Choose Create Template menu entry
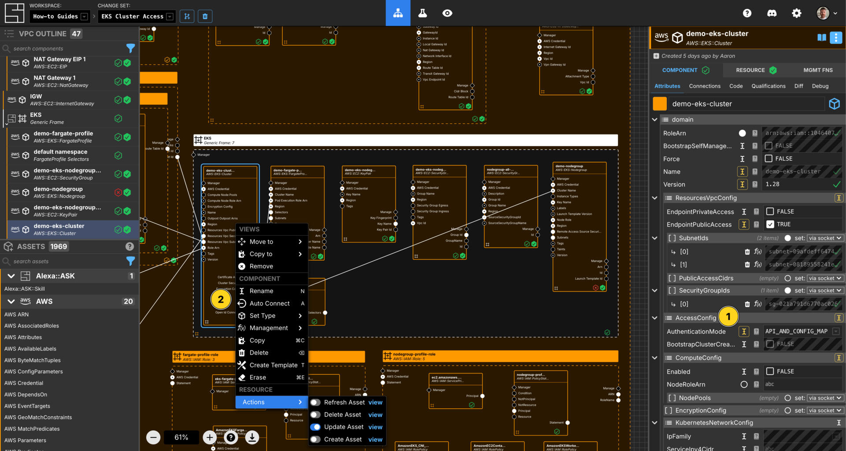The width and height of the screenshot is (846, 451). click(x=271, y=365)
